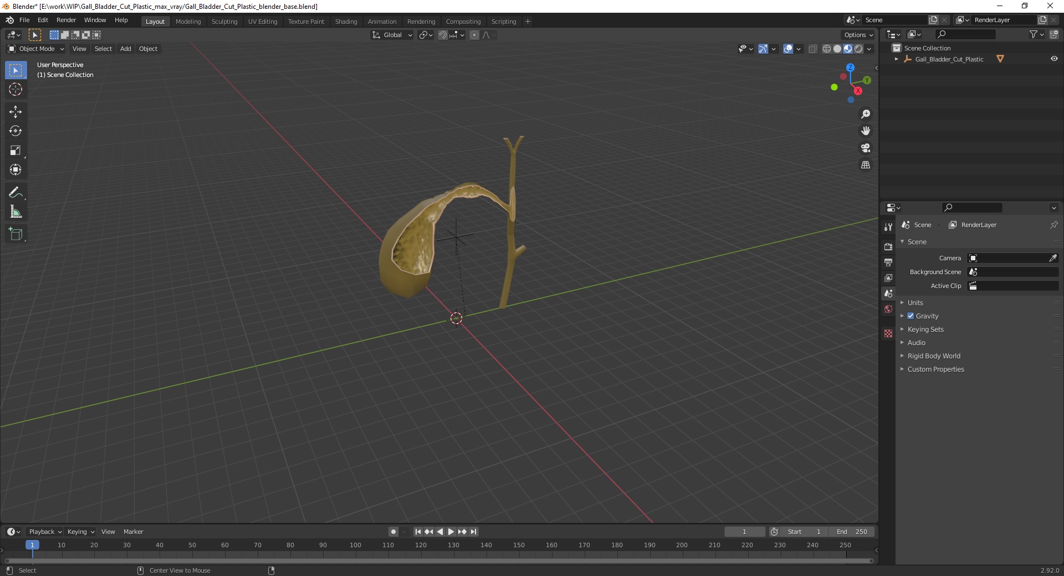Image resolution: width=1064 pixels, height=576 pixels.
Task: Open the Texture properties tab
Action: 888,333
